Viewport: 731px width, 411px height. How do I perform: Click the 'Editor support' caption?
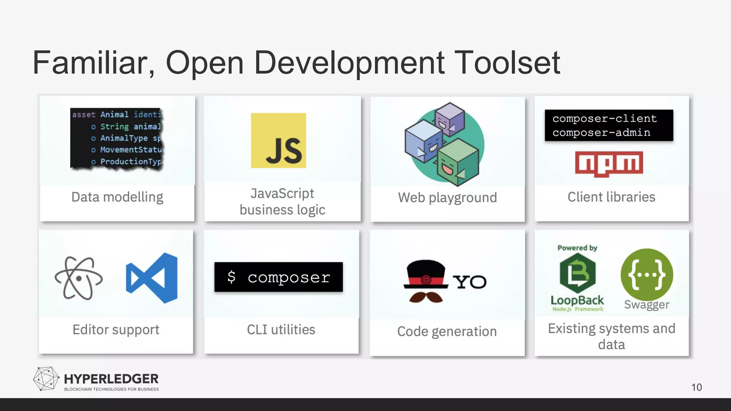click(x=116, y=330)
